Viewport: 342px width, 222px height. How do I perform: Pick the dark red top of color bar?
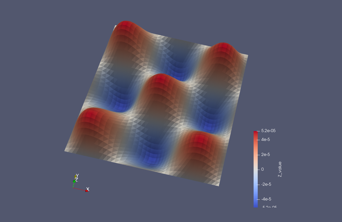(256, 132)
